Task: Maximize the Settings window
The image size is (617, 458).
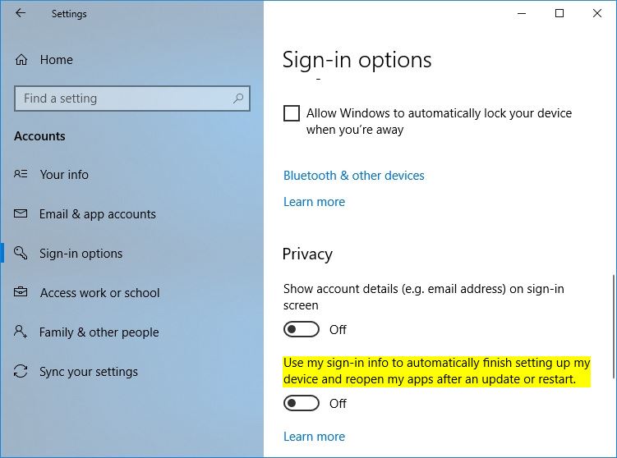Action: tap(559, 13)
